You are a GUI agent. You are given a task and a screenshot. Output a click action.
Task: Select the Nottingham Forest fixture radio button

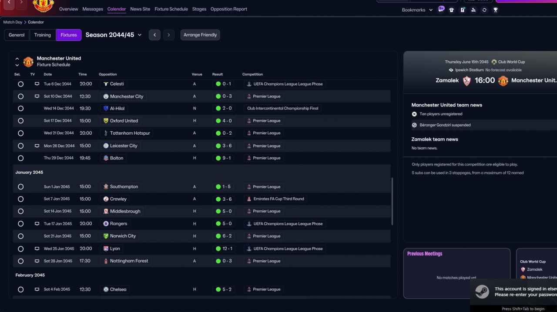(20, 261)
